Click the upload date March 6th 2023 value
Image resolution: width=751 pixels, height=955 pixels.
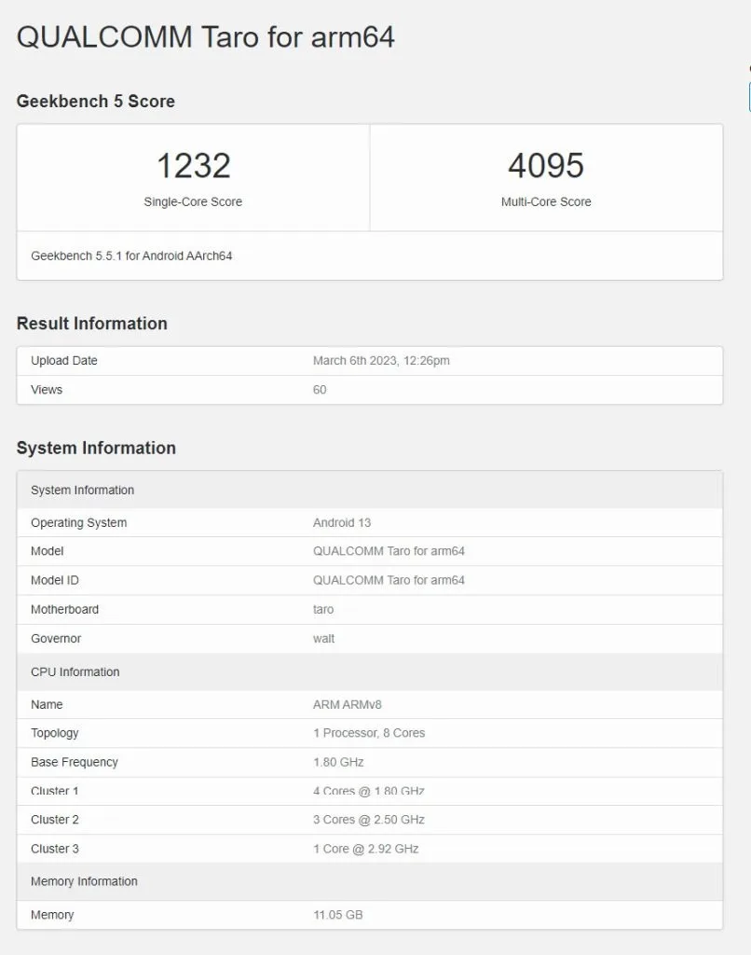pyautogui.click(x=381, y=361)
